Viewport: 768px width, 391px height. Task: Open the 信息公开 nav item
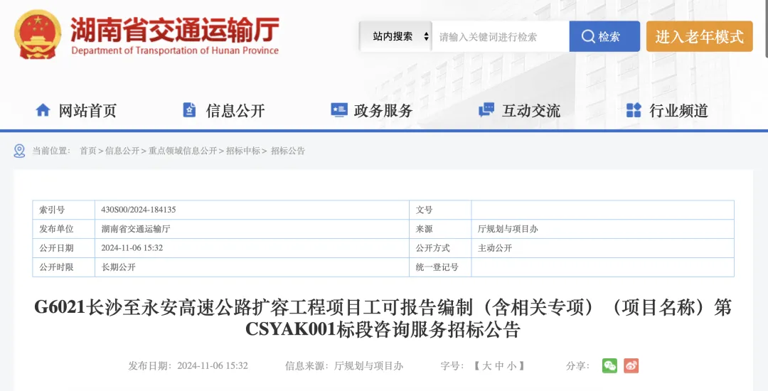(x=235, y=111)
